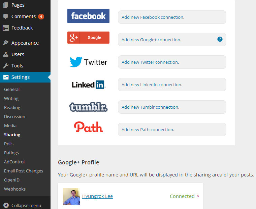Go to the Users menu
Image resolution: width=256 pixels, height=209 pixels.
(x=18, y=54)
